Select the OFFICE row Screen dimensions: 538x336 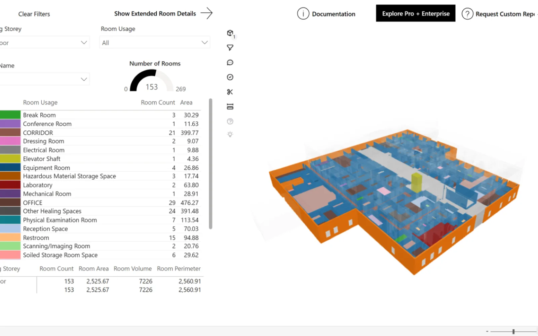point(100,203)
